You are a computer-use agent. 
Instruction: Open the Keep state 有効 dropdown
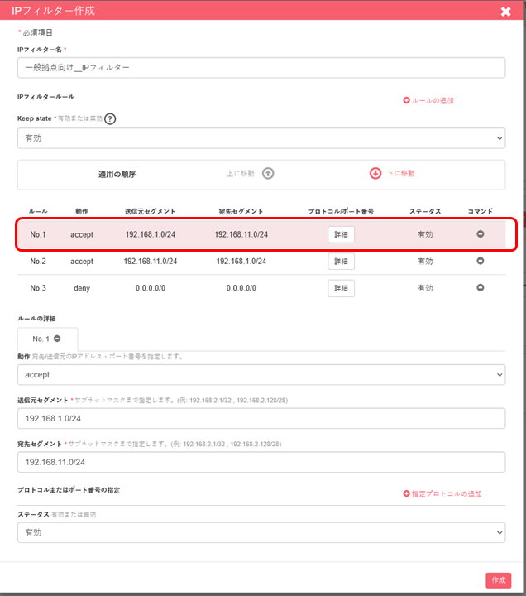point(261,138)
